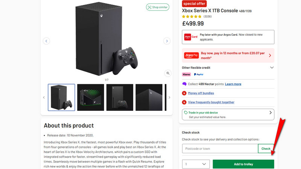
Task: Click the Klarna payment badge
Action: tap(186, 75)
